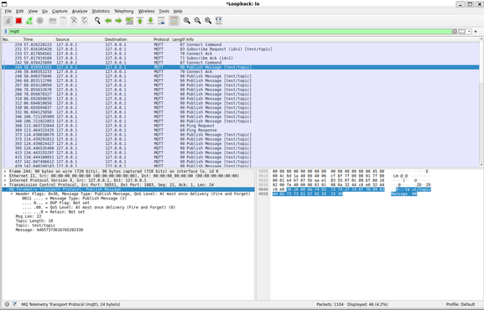
Task: Select the DUP Flag: Not set line
Action: [x=55, y=203]
